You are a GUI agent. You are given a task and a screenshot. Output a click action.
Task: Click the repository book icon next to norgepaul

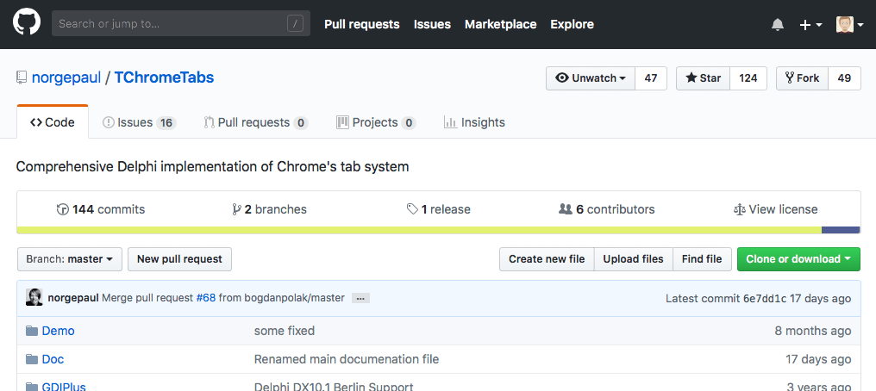tap(22, 78)
